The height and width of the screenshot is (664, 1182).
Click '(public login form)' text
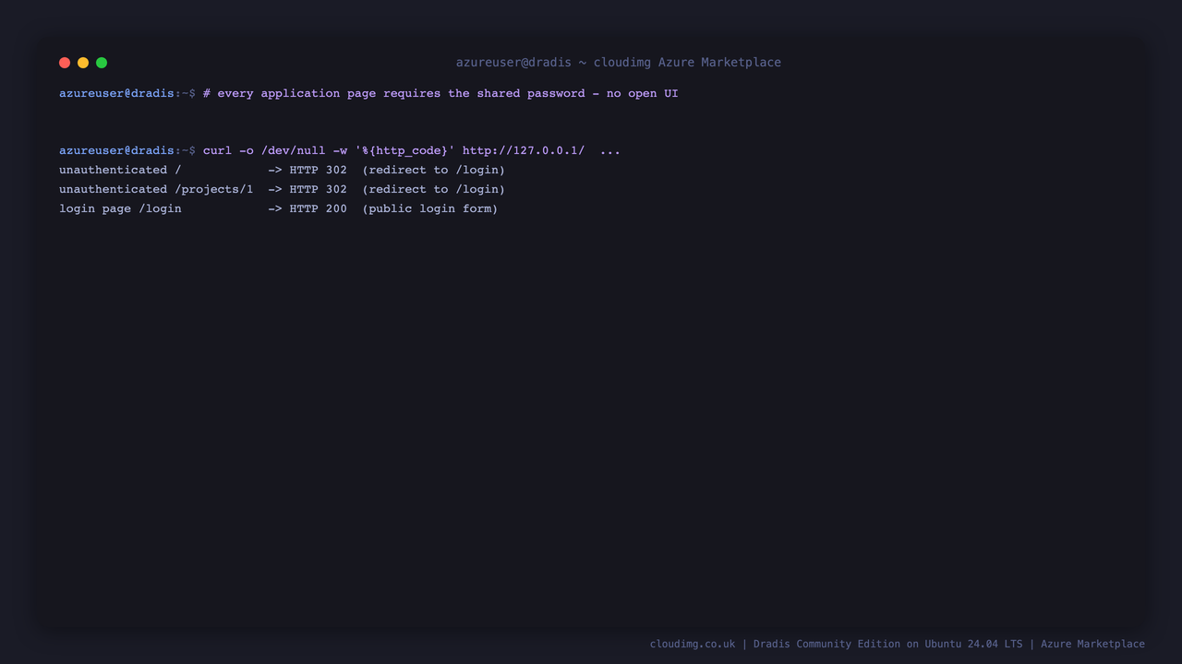430,208
